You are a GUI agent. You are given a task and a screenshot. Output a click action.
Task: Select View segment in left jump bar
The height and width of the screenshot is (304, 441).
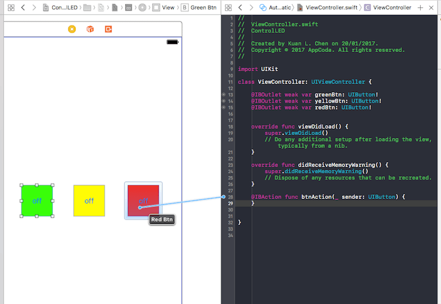(x=164, y=7)
